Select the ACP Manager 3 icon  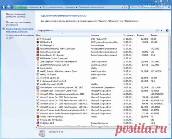coord(38,45)
